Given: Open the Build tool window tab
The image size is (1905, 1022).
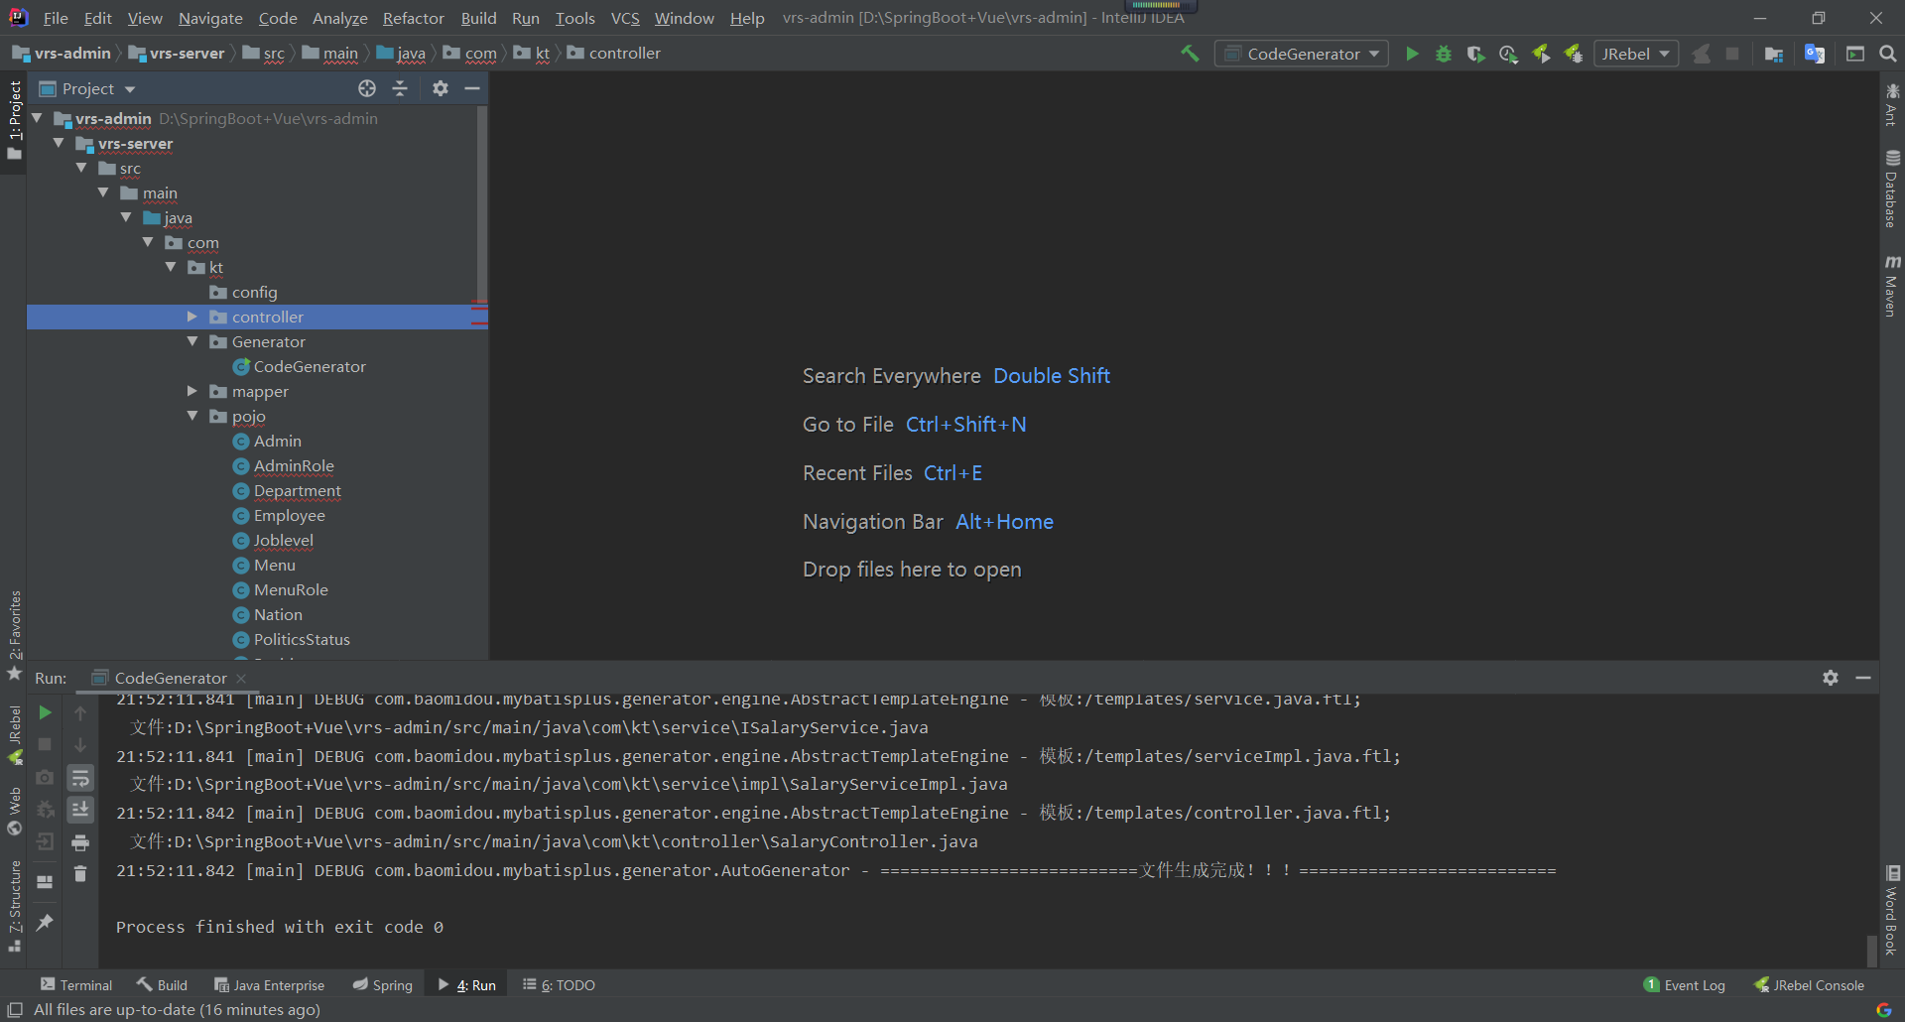Looking at the screenshot, I should (x=162, y=984).
